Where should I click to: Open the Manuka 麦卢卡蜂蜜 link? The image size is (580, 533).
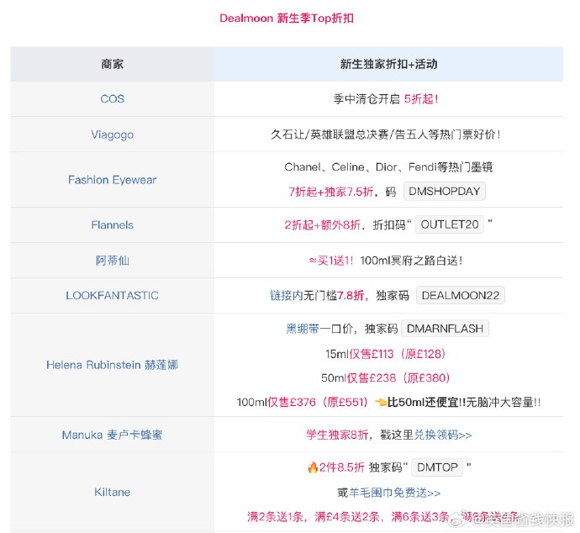pos(112,435)
